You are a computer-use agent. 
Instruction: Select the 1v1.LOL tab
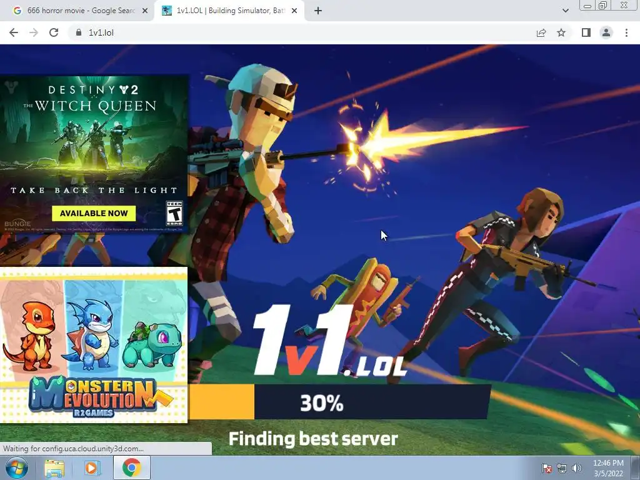[x=229, y=11]
